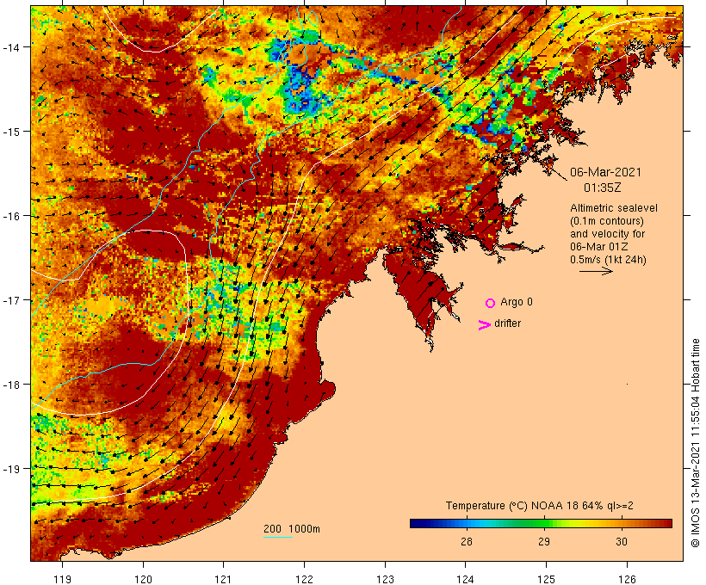Click latitude axis label -19

pyautogui.click(x=10, y=469)
